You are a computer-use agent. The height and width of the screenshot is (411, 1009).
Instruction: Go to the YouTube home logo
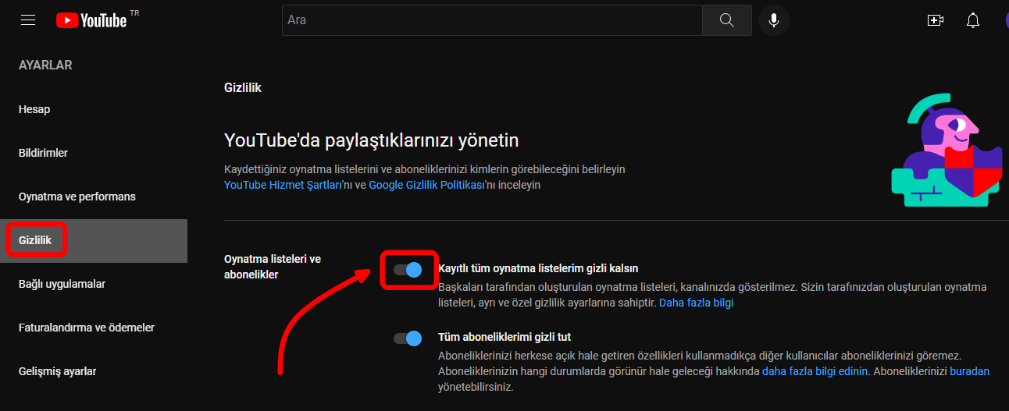(91, 20)
